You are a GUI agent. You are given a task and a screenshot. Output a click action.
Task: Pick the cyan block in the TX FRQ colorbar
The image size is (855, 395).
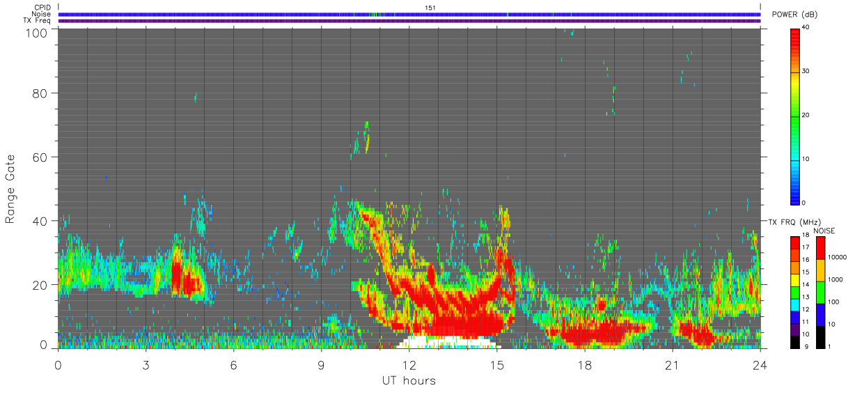click(794, 304)
